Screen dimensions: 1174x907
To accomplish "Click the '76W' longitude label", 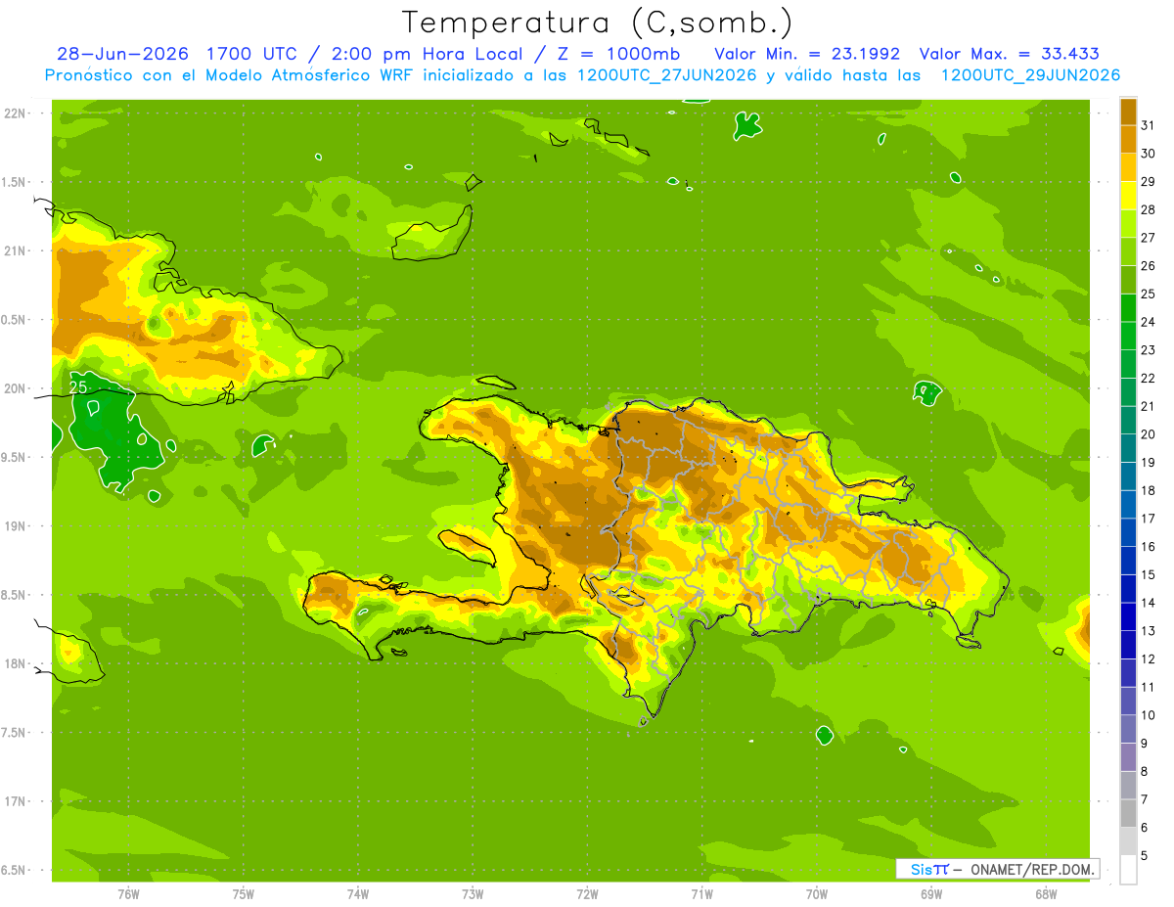I will point(128,893).
